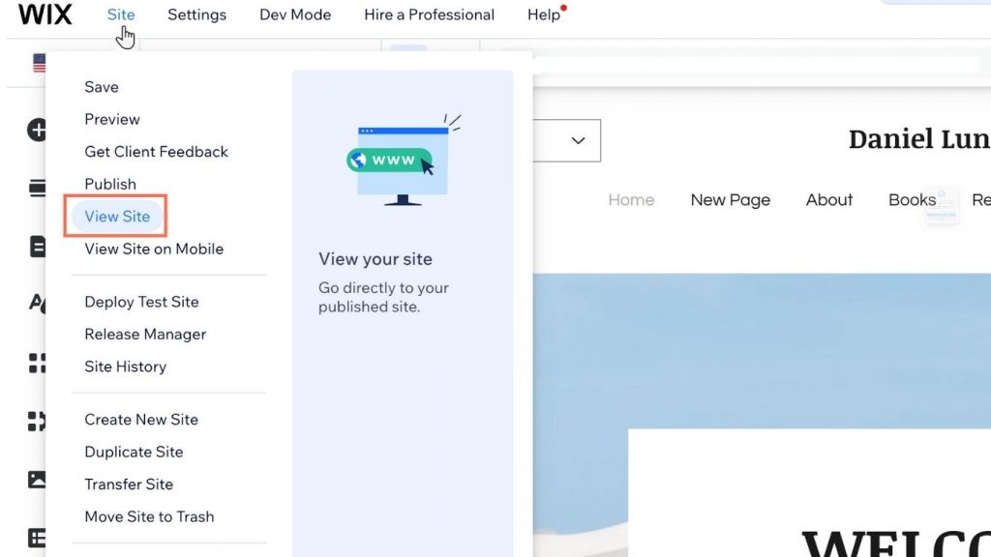This screenshot has width=991, height=557.
Task: Open Site History
Action: click(125, 366)
